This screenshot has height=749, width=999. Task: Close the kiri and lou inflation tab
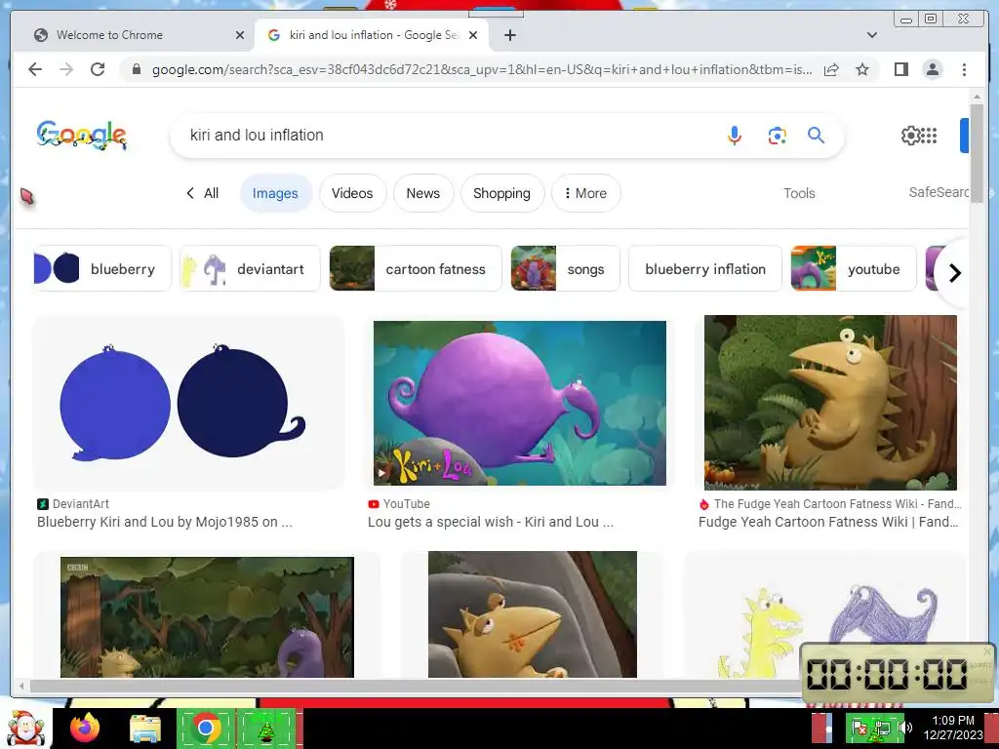(473, 35)
